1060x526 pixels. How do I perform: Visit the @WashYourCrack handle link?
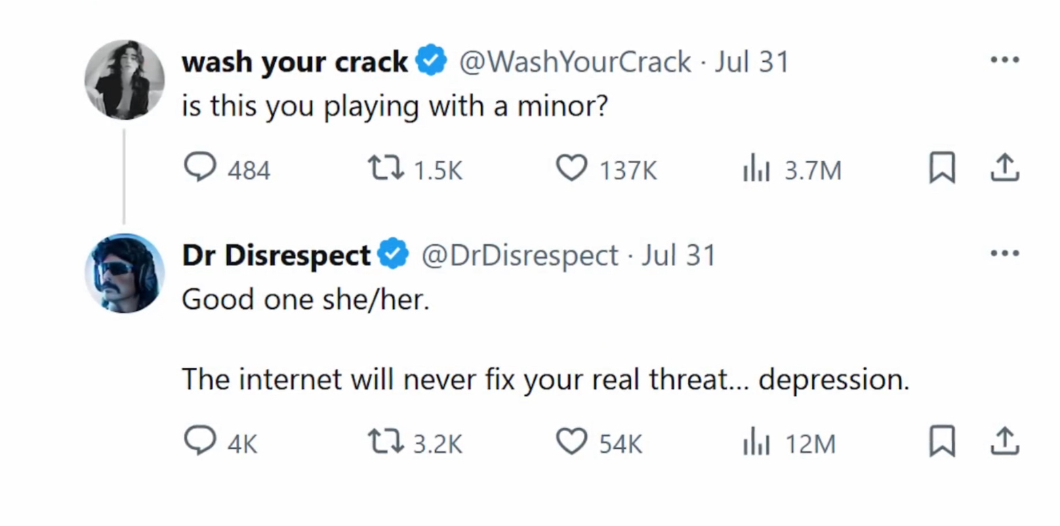(575, 62)
